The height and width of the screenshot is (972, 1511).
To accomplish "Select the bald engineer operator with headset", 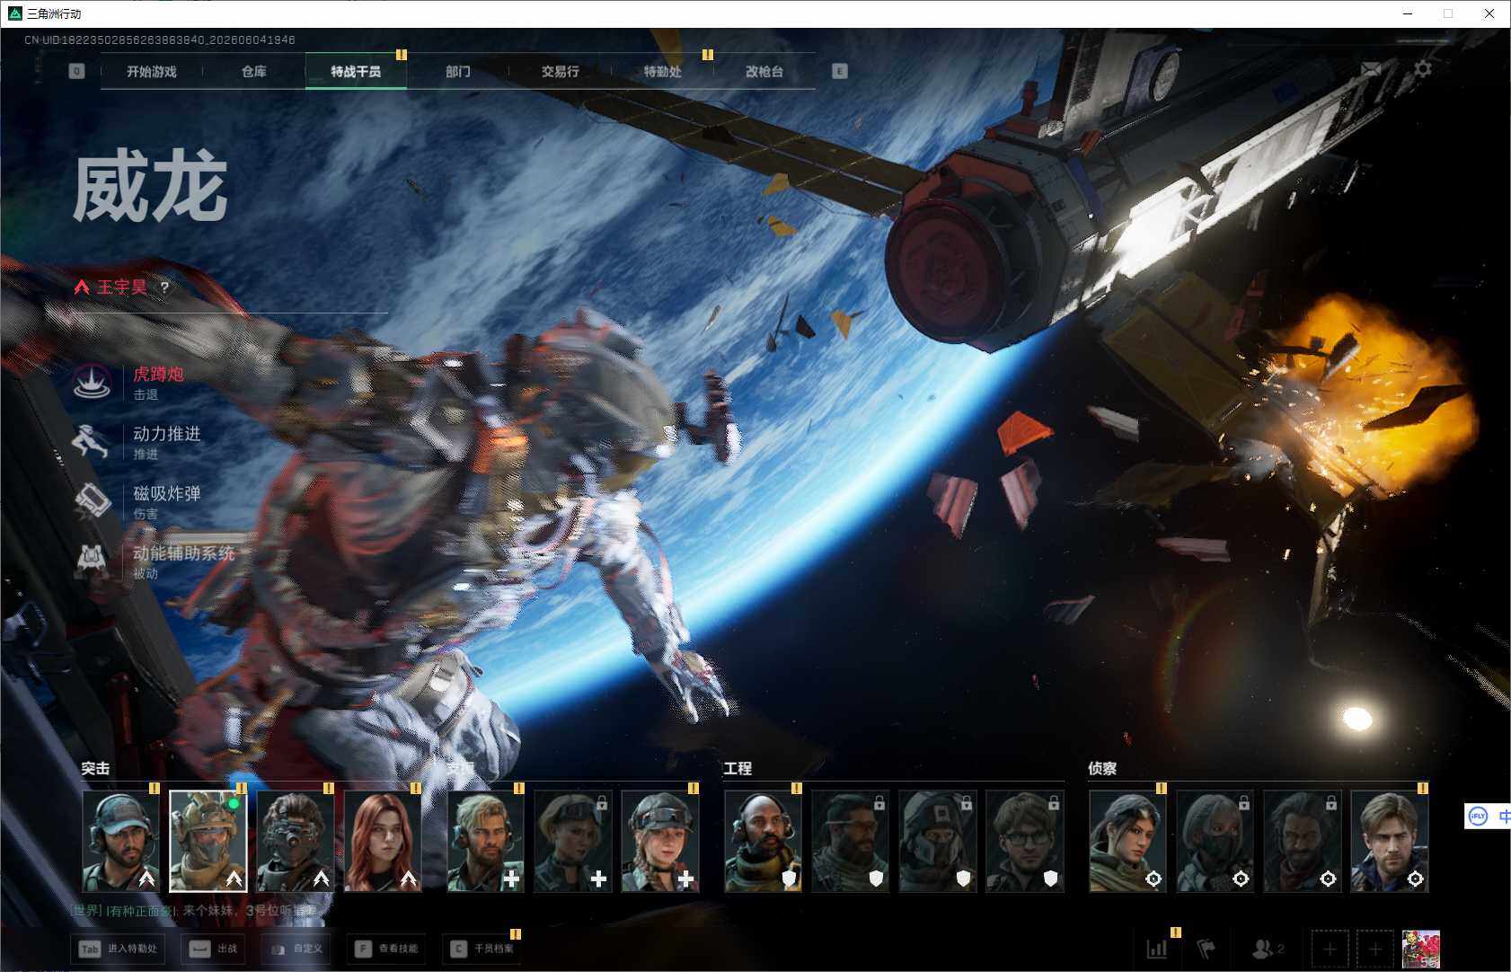I will click(764, 841).
